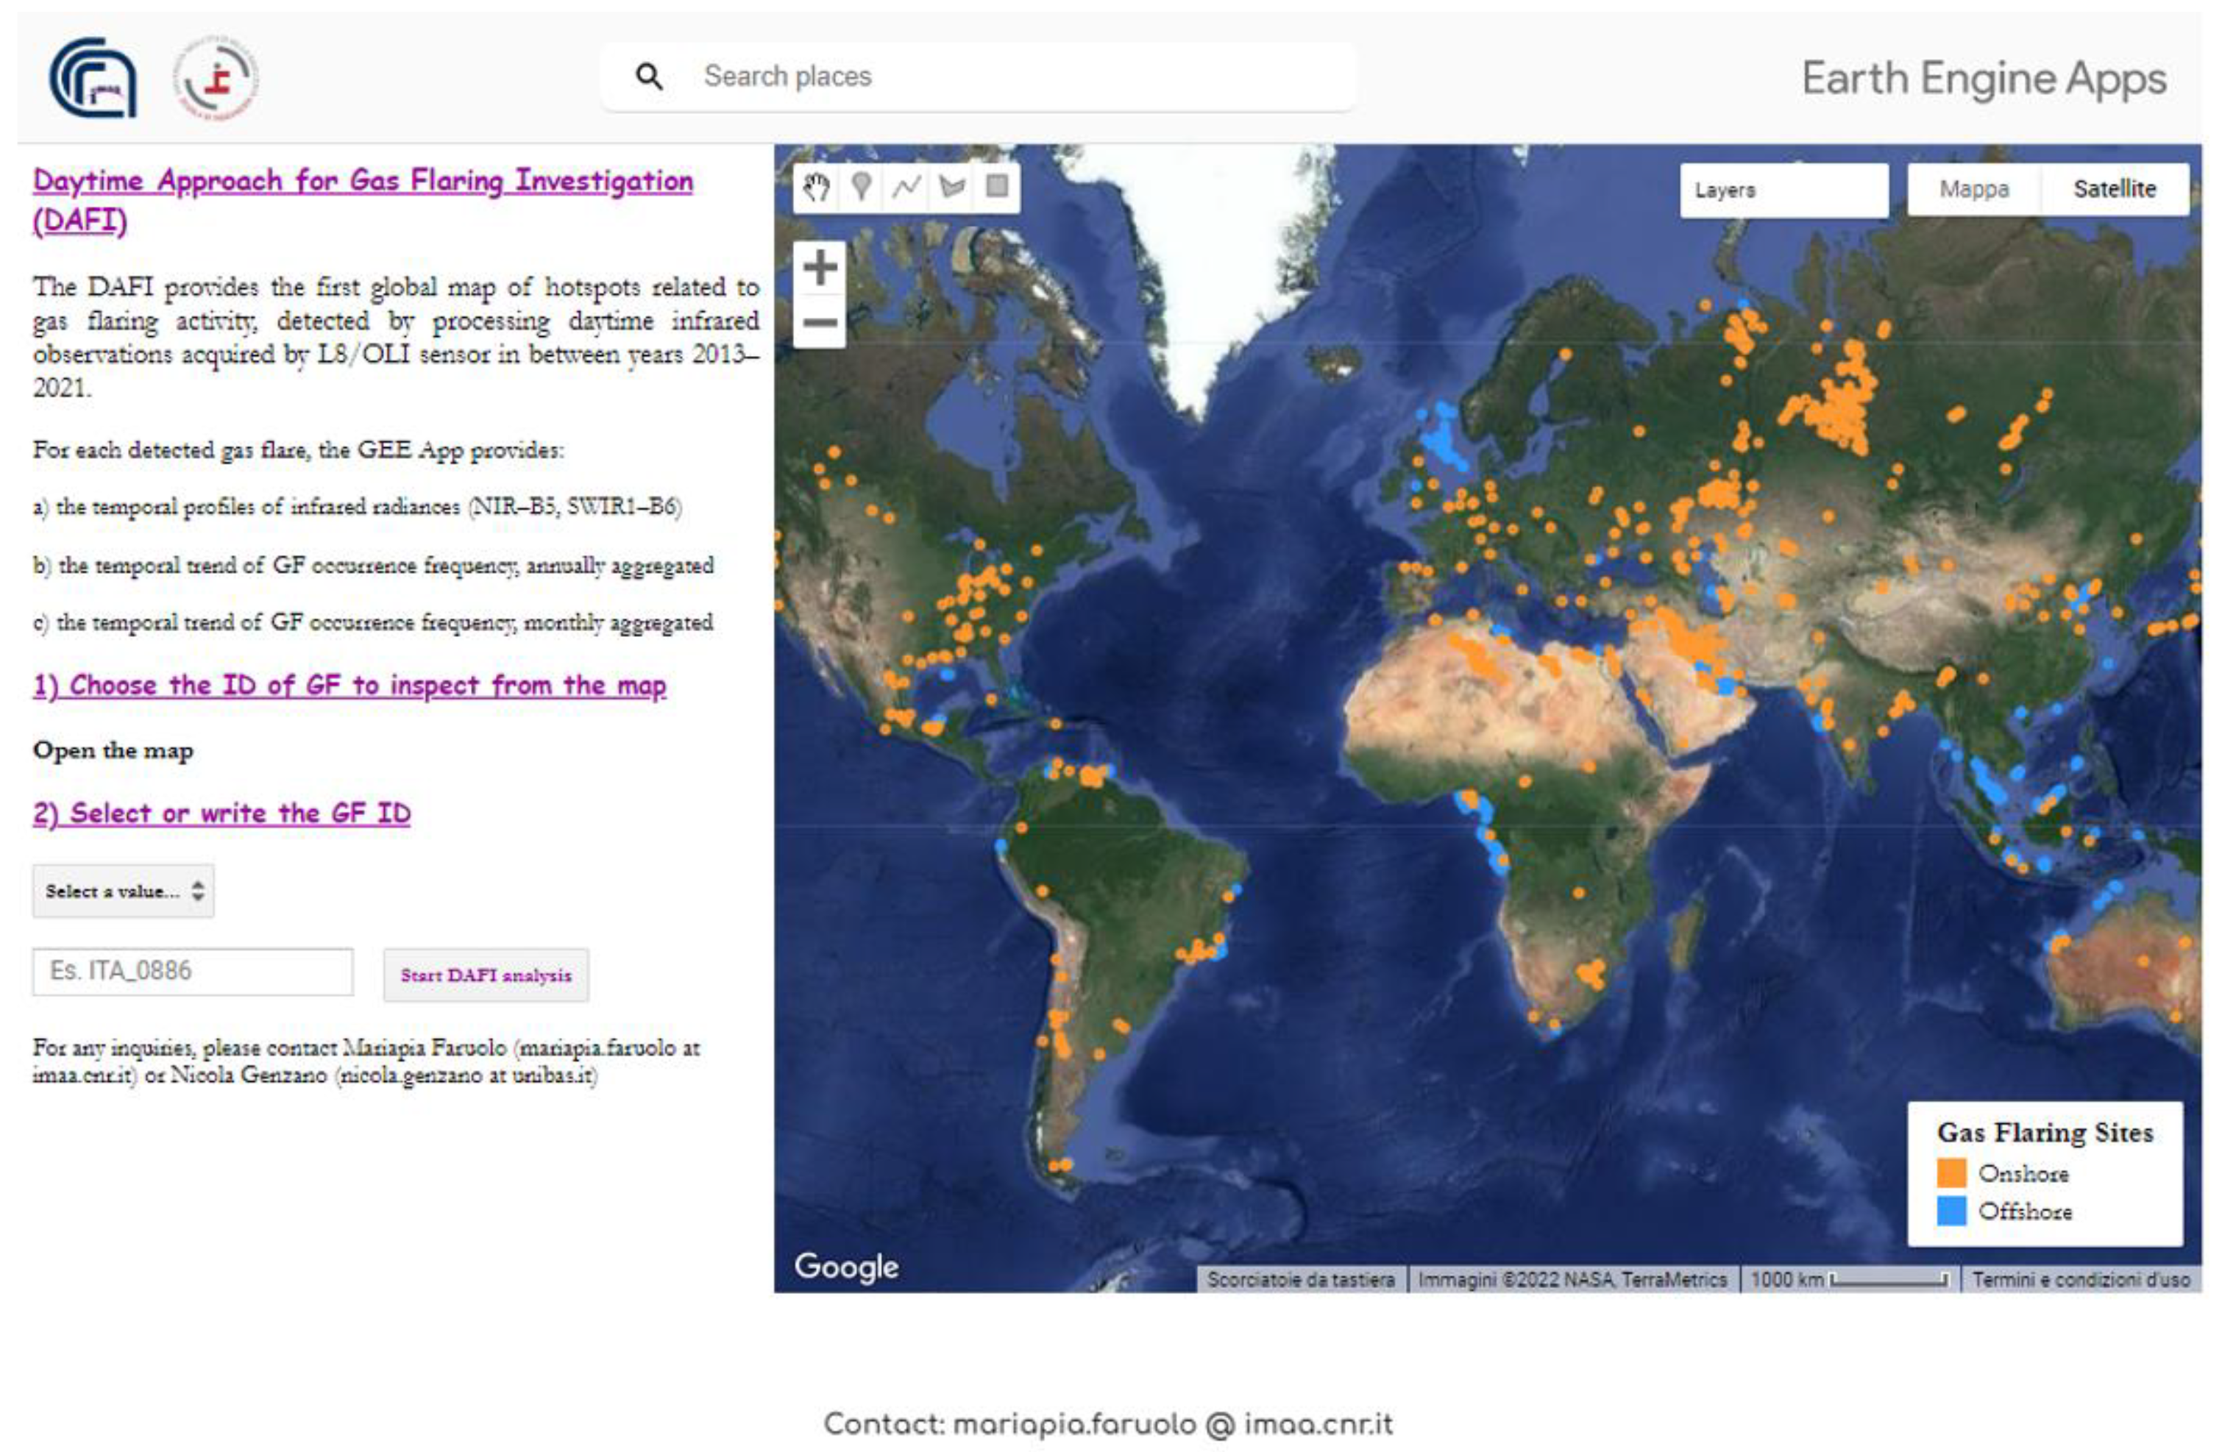The height and width of the screenshot is (1452, 2222).
Task: Click the 'Gas Flaring Sites' legend title
Action: pos(2045,1132)
